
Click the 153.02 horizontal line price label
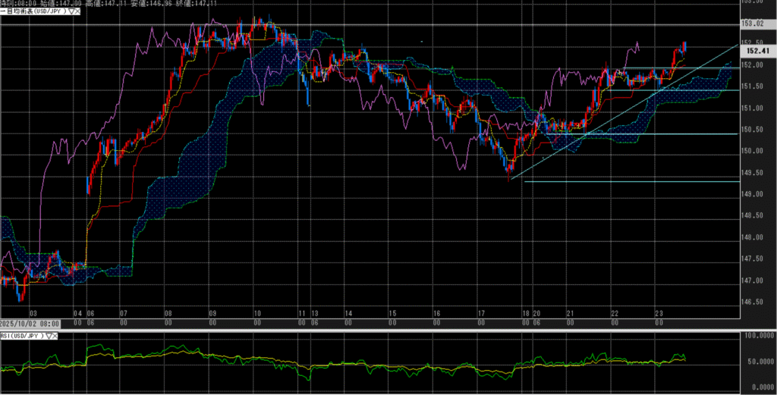[753, 24]
